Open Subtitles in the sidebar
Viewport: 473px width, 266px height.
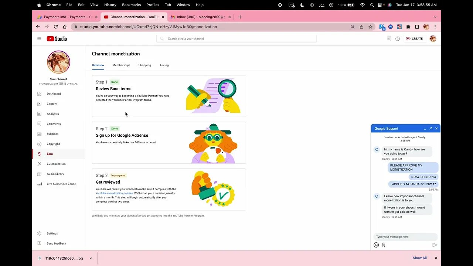click(52, 134)
